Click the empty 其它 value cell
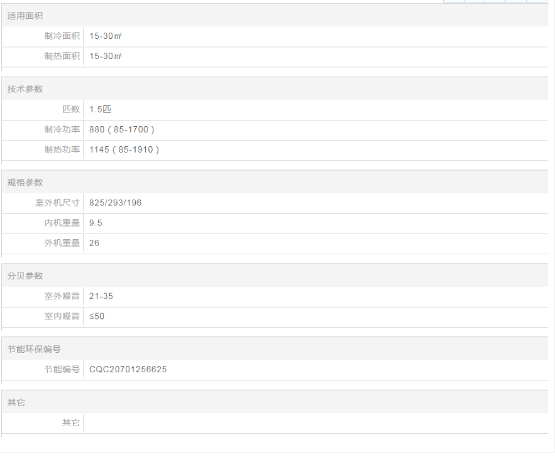Viewport: 555px width, 457px height. [314, 423]
